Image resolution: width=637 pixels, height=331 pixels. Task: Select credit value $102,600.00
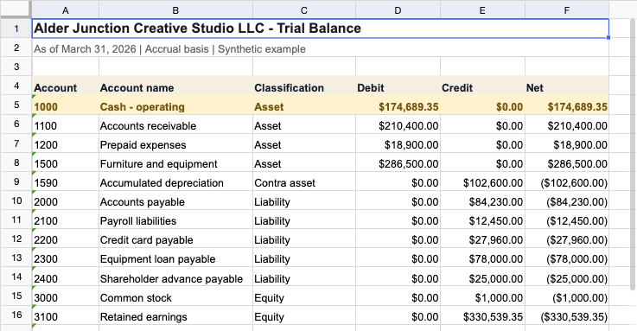(482, 181)
